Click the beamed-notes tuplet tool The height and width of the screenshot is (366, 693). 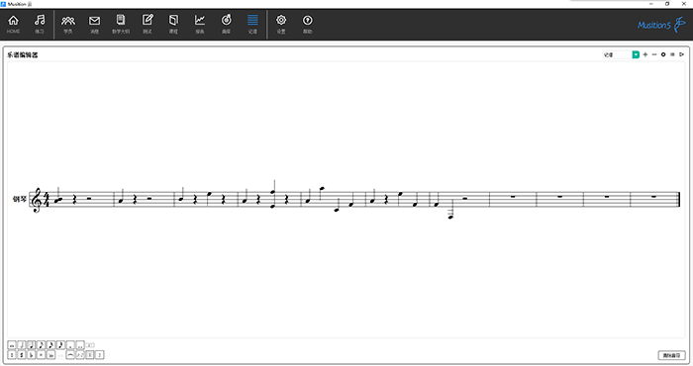[80, 355]
